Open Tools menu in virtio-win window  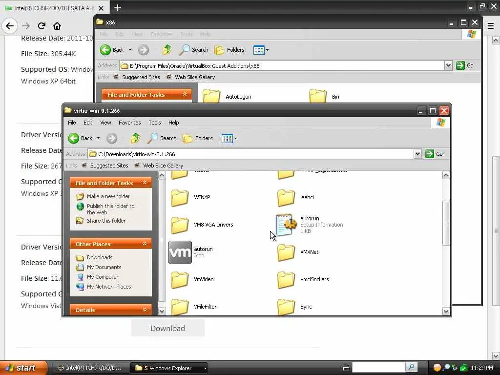click(155, 123)
